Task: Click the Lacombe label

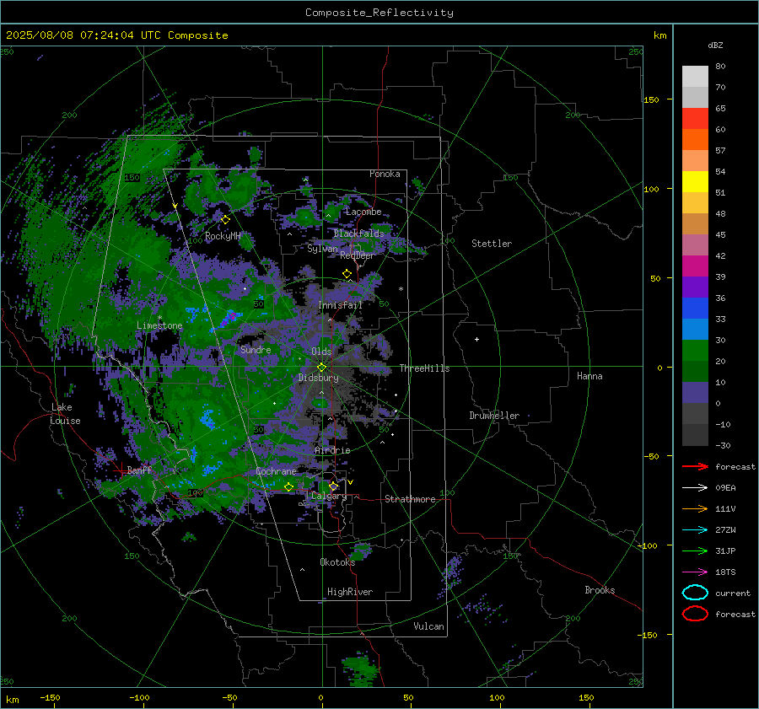Action: (x=363, y=212)
